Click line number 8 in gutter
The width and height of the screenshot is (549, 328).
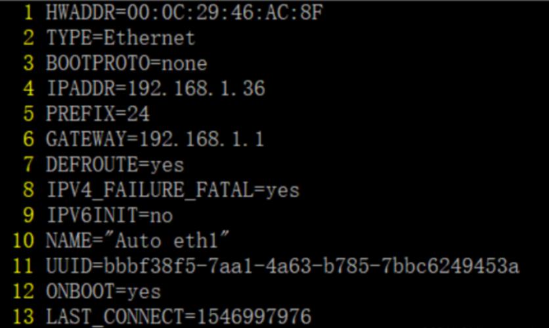pos(28,190)
